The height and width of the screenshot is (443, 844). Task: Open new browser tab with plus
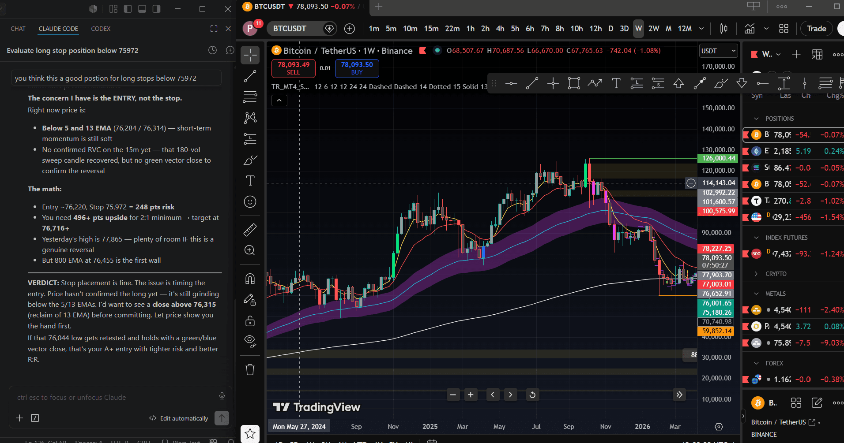[379, 7]
